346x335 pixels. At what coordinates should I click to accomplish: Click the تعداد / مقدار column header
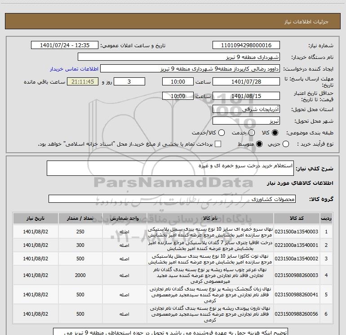tap(80, 218)
